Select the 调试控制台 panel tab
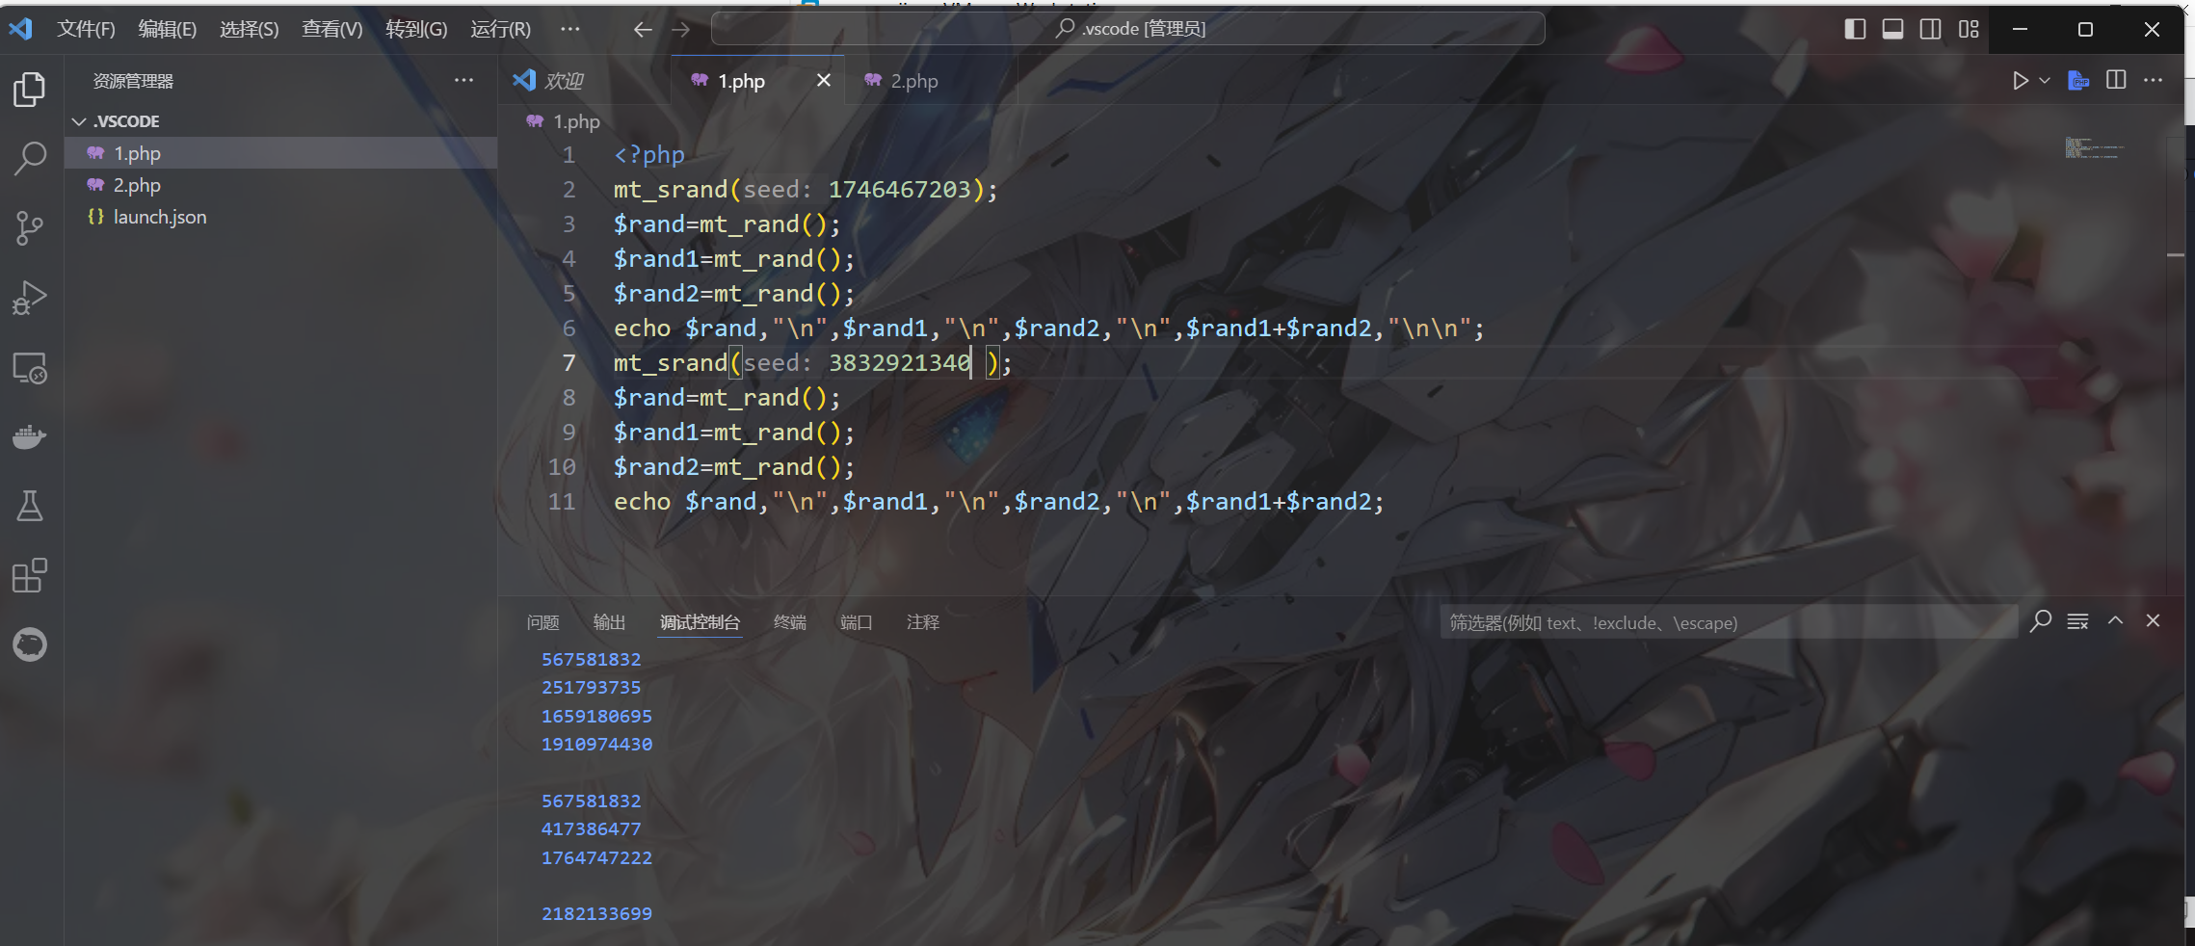2195x946 pixels. click(700, 622)
